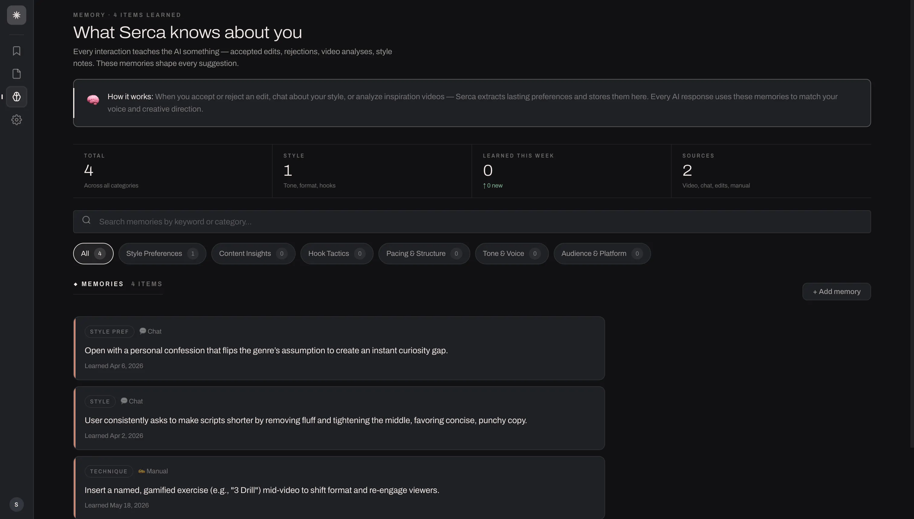Screen dimensions: 914x519
Task: Click the "Learned Apr 6, 2026" date
Action: pyautogui.click(x=114, y=366)
